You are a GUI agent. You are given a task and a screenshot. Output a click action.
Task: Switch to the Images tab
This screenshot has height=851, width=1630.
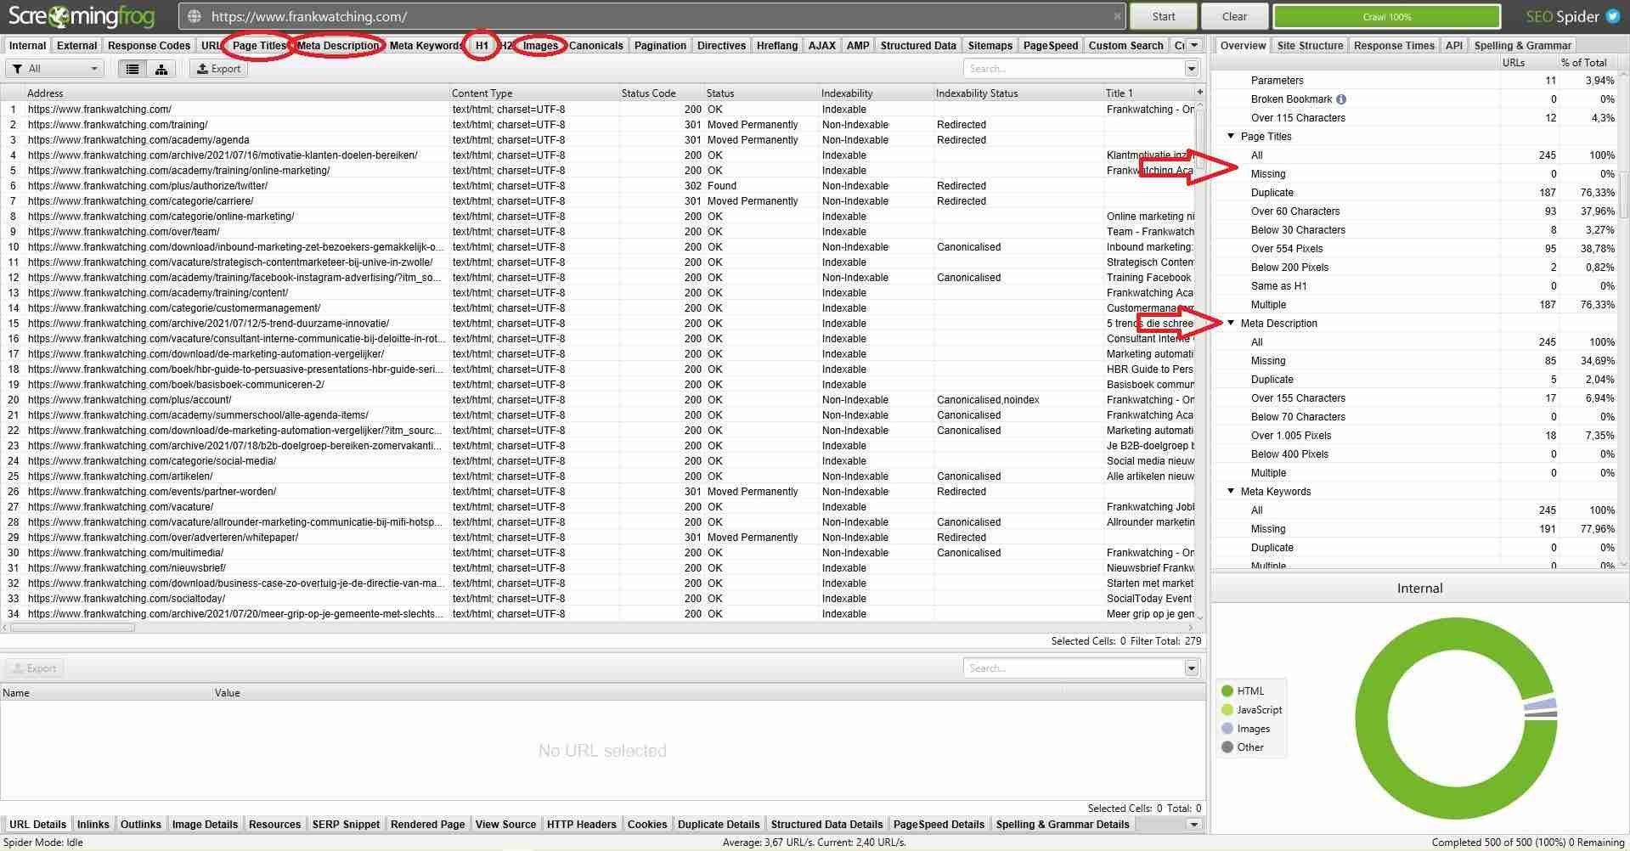540,46
